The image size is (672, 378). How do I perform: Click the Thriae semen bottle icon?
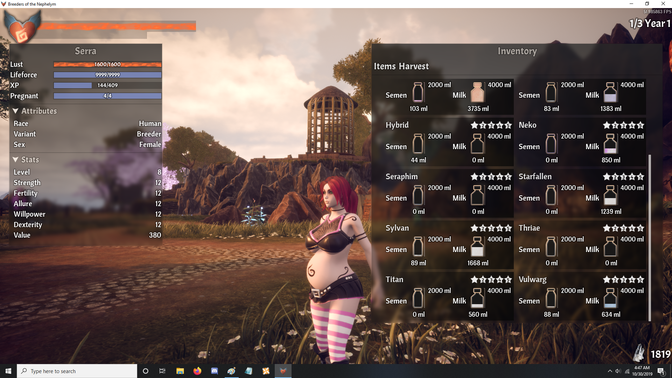click(551, 246)
